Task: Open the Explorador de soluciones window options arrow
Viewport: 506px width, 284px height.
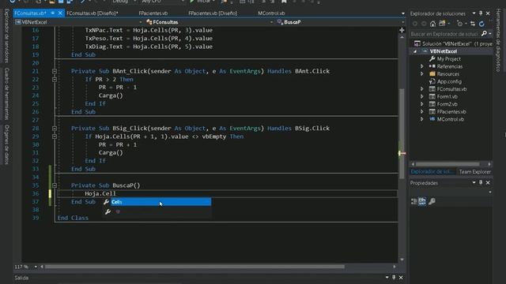Action: 474,13
